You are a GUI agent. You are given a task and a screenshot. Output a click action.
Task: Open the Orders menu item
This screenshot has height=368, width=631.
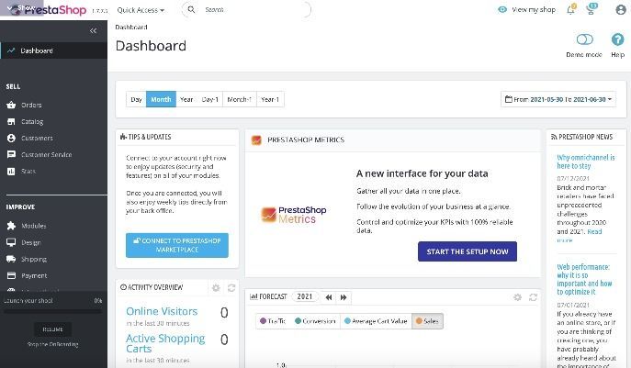point(31,105)
